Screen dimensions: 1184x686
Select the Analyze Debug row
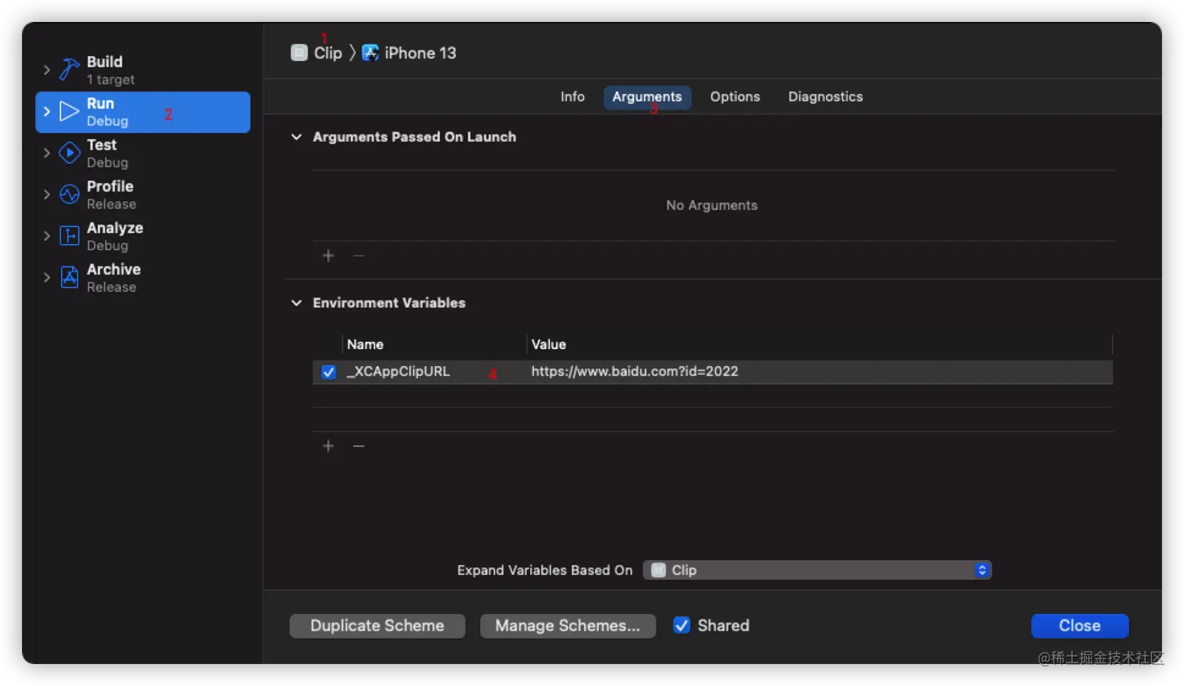[x=143, y=236]
